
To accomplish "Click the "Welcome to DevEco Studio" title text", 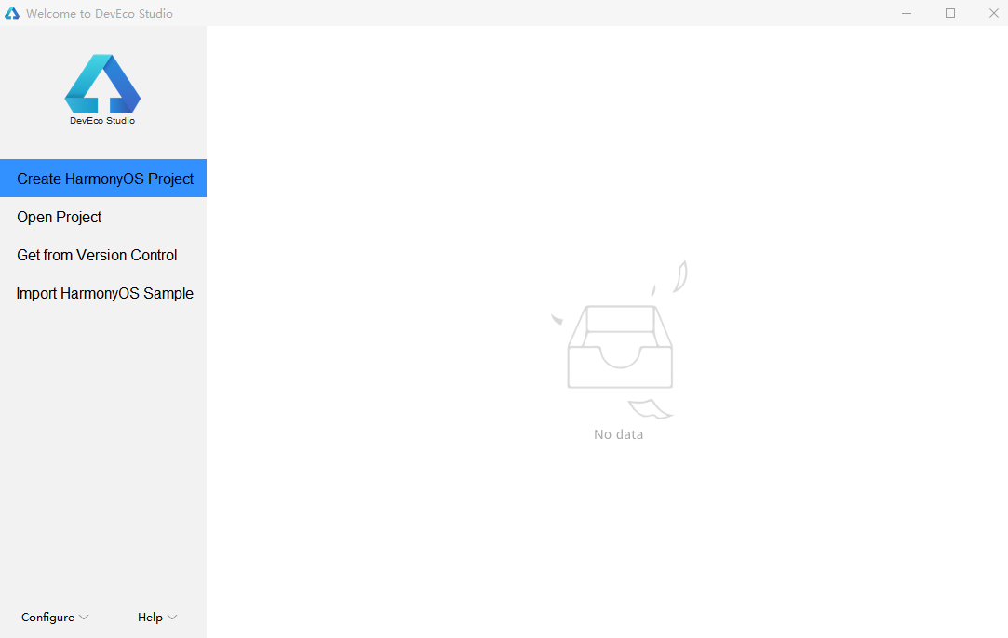I will tap(100, 14).
